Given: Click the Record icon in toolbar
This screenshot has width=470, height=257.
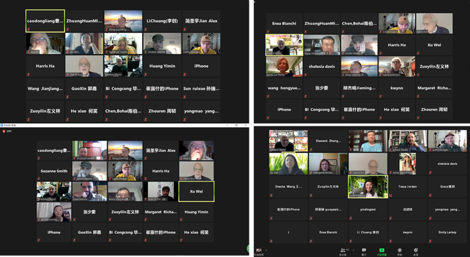Looking at the screenshot, I should [399, 249].
